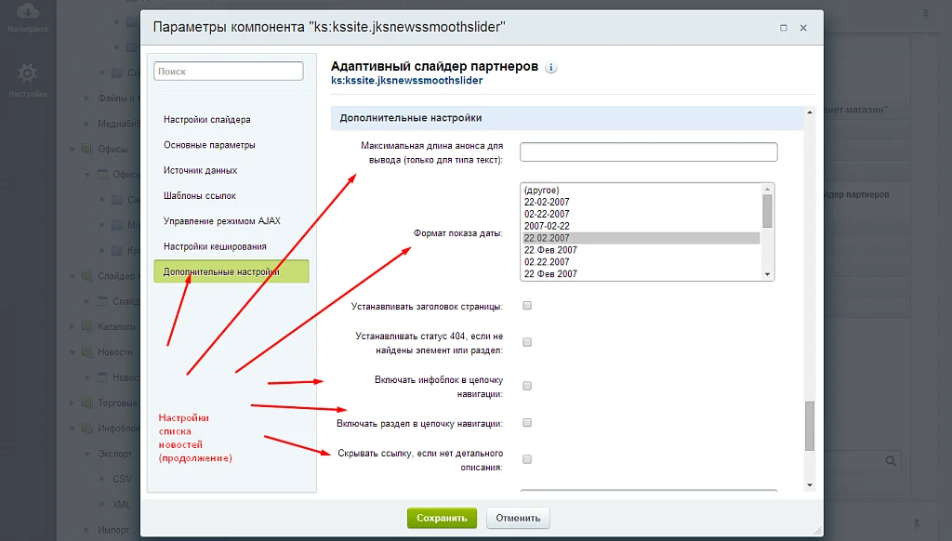
Task: Click the up arrow of the dialog scrollbar
Action: click(810, 112)
